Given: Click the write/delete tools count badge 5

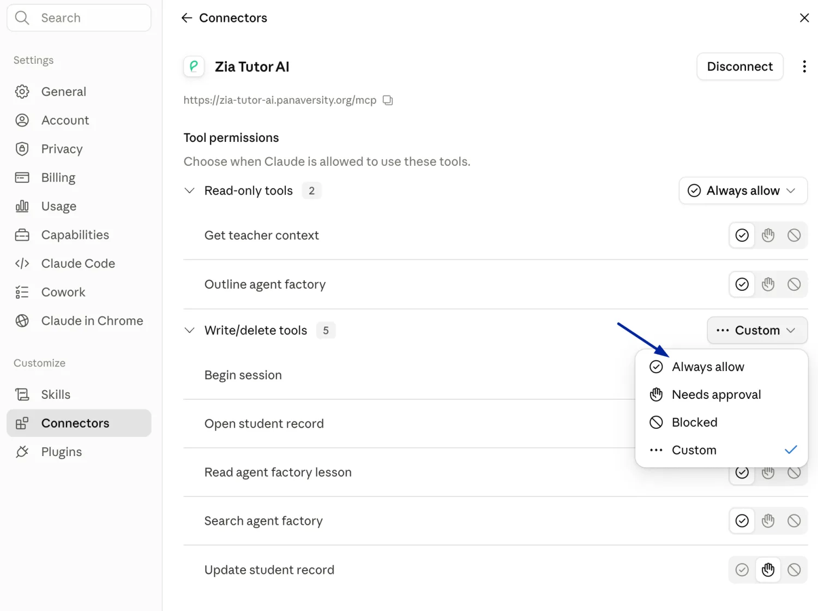Looking at the screenshot, I should (326, 331).
